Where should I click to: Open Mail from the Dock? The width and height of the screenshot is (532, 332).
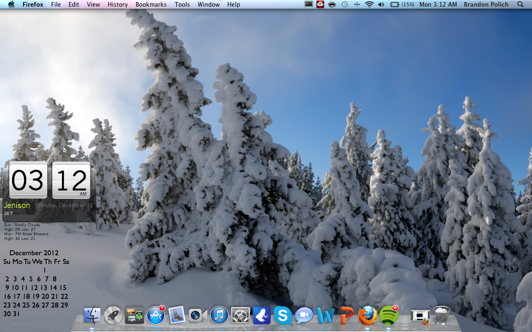(x=177, y=315)
